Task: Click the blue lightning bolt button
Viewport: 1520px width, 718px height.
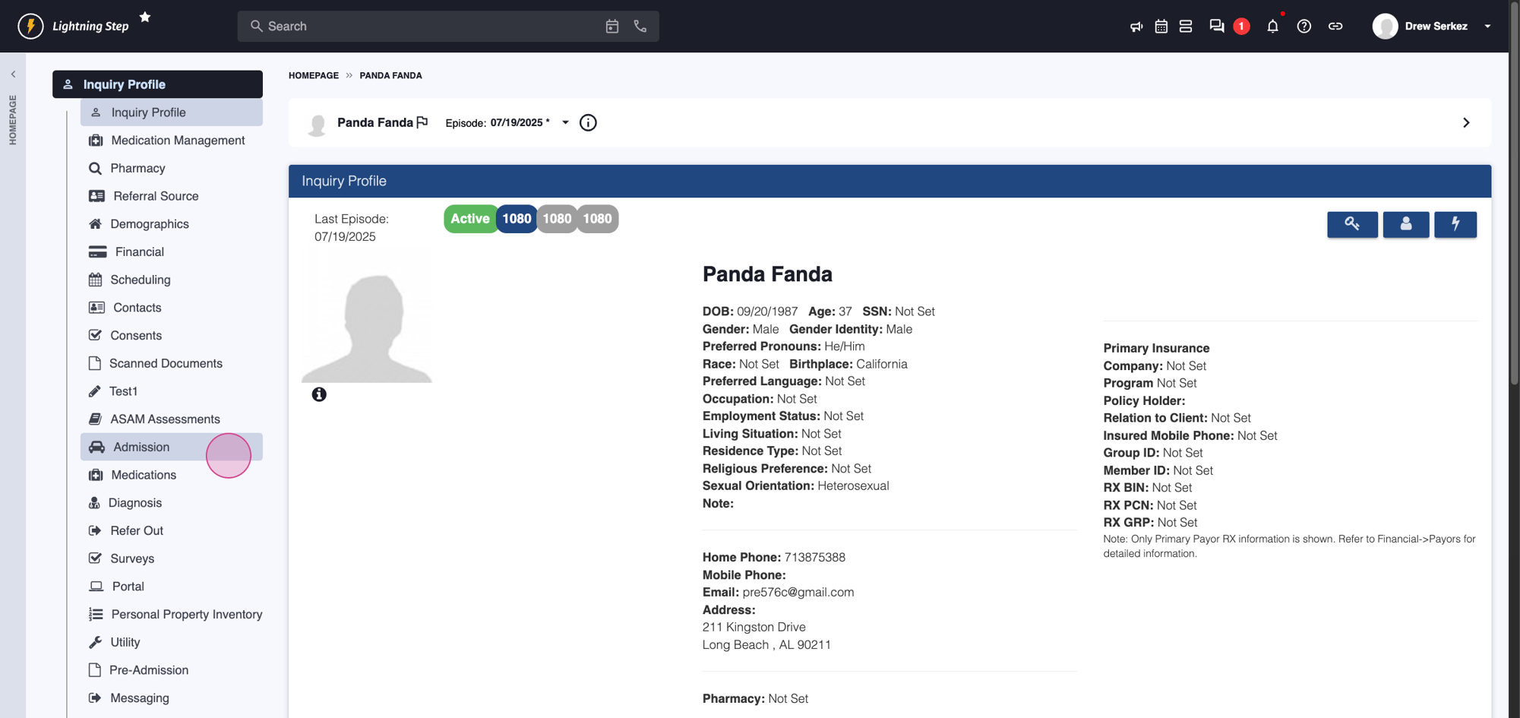Action: 1455,224
